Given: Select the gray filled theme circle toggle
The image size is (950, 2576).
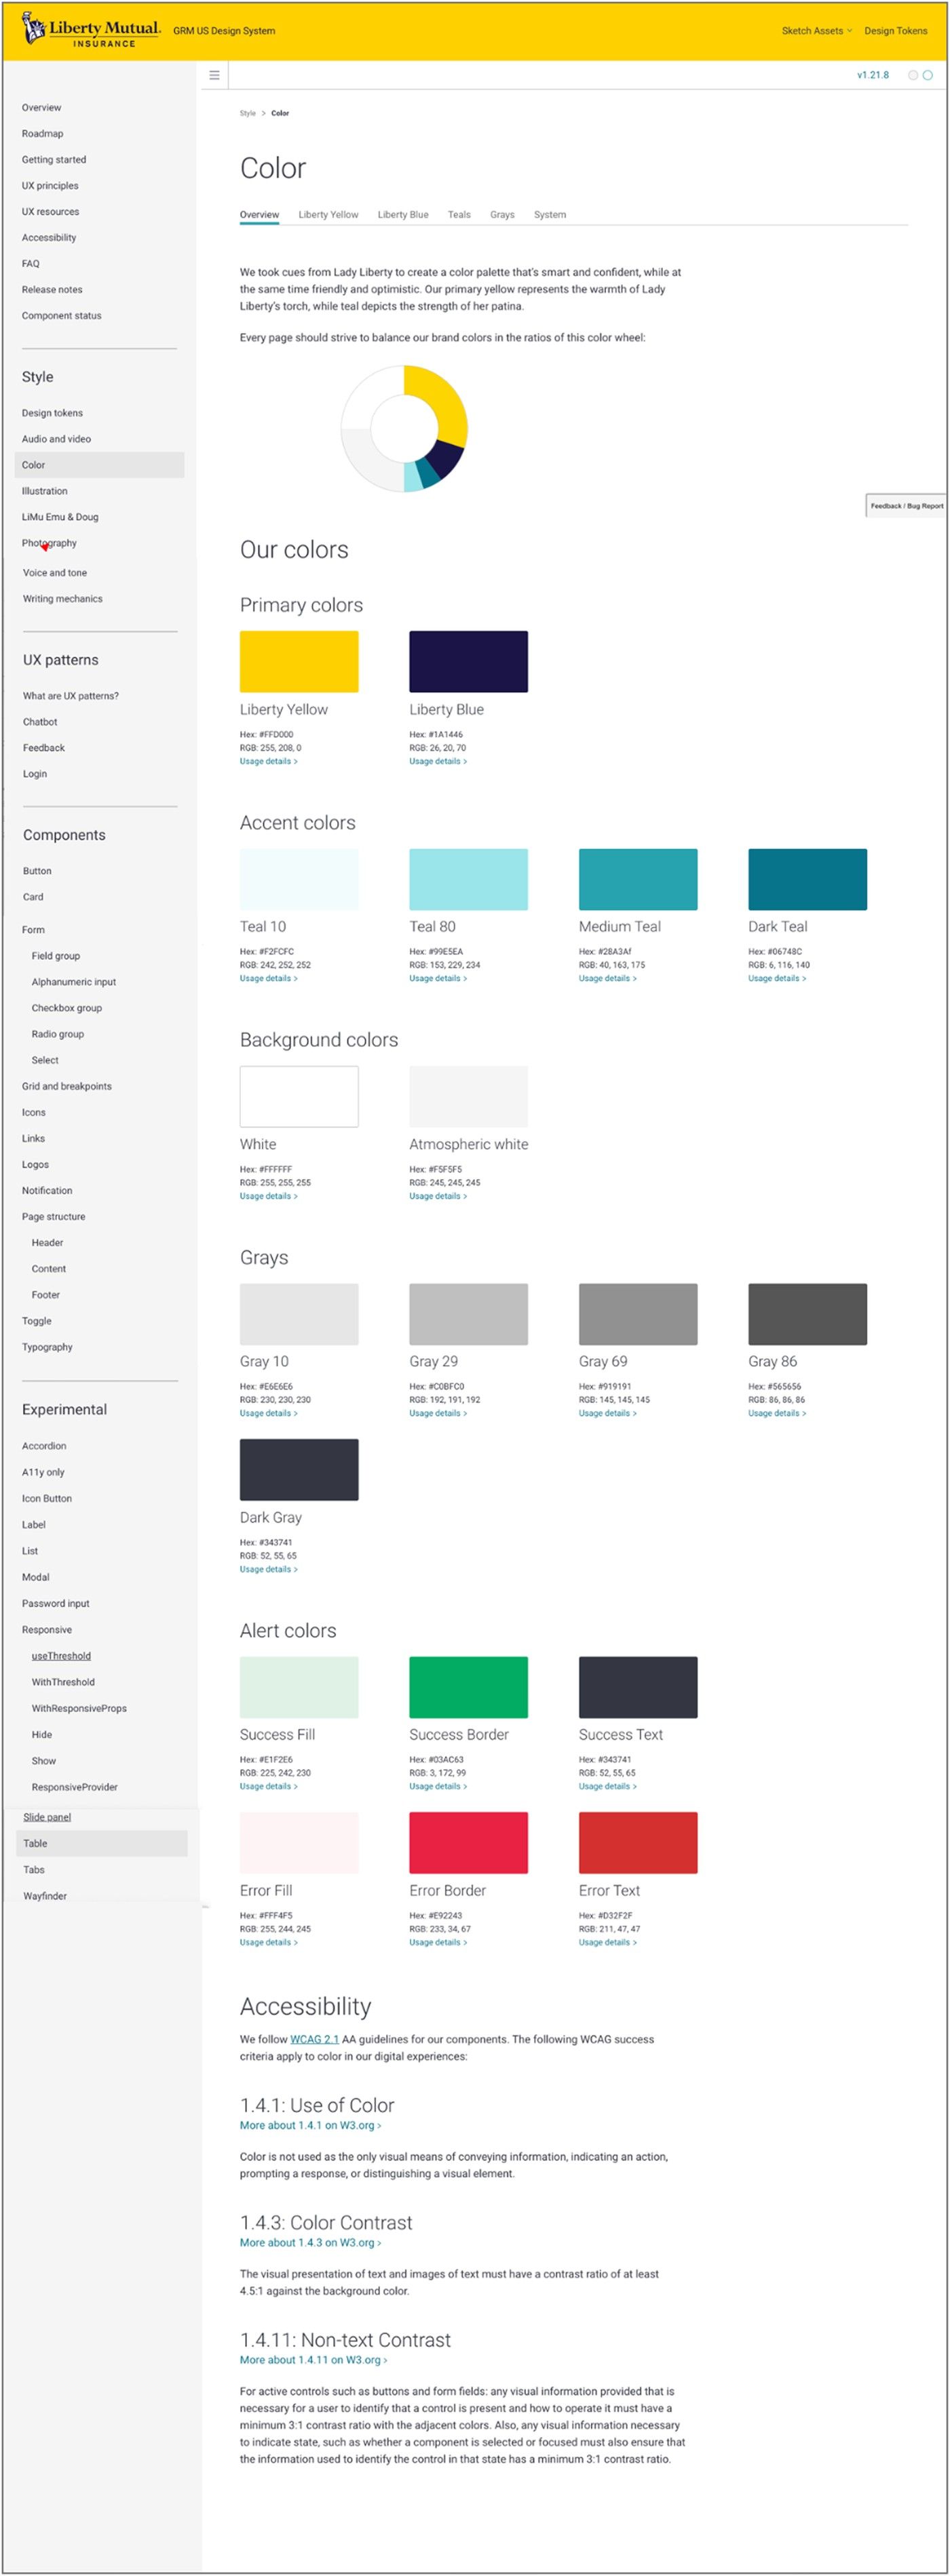Looking at the screenshot, I should pos(912,75).
